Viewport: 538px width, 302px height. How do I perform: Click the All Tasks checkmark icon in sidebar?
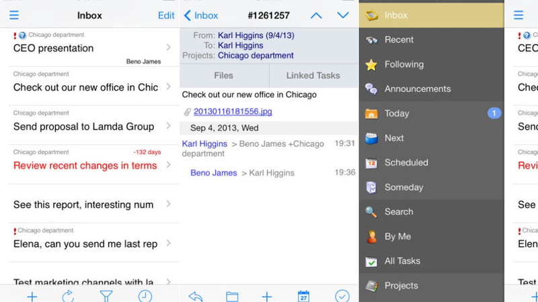click(371, 261)
